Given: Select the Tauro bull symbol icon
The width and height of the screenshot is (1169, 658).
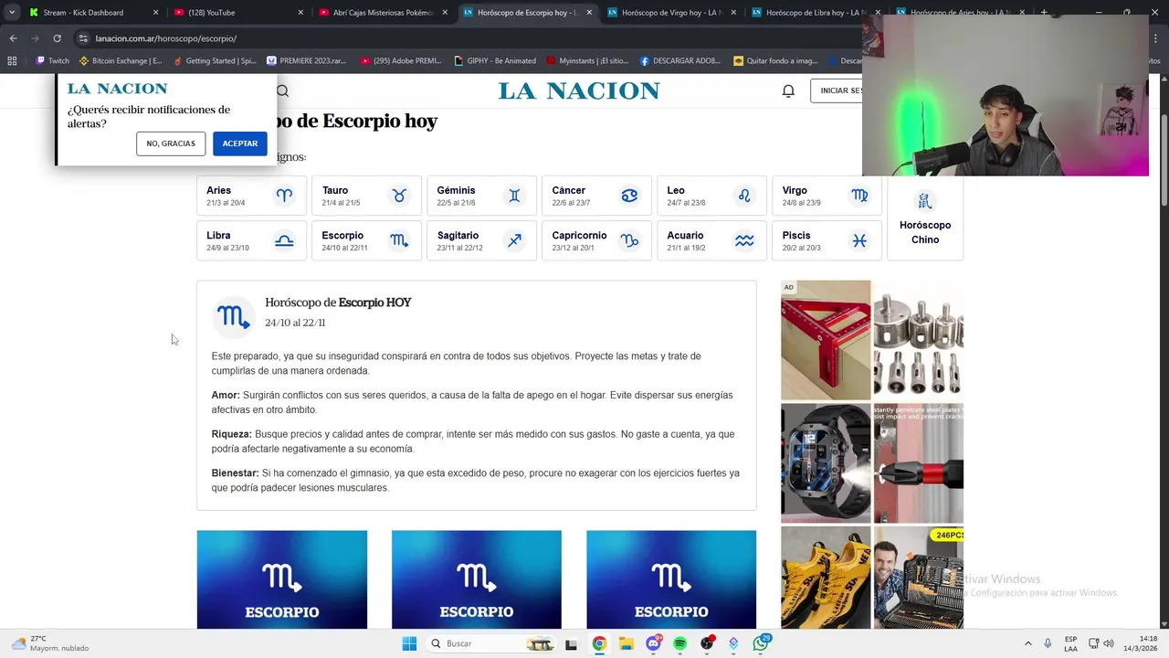Looking at the screenshot, I should click(x=399, y=196).
